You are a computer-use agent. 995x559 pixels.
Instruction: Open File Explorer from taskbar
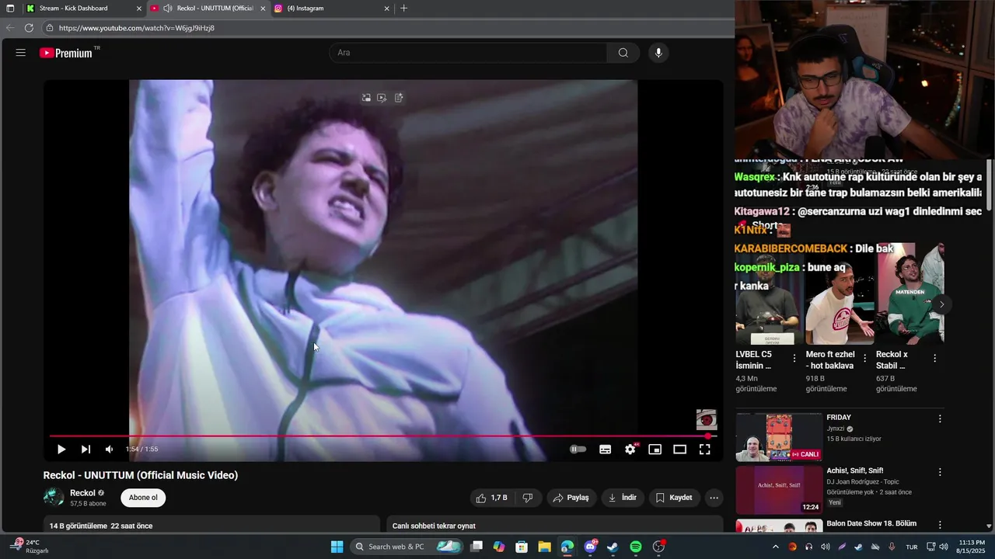click(x=544, y=547)
